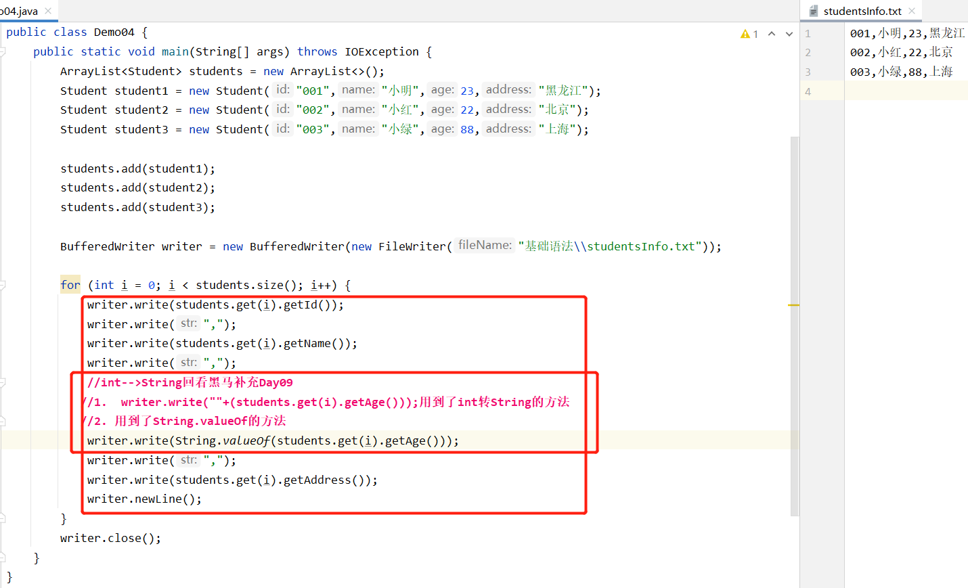Click "students.add(student2);" line
The image size is (968, 588).
click(x=137, y=187)
